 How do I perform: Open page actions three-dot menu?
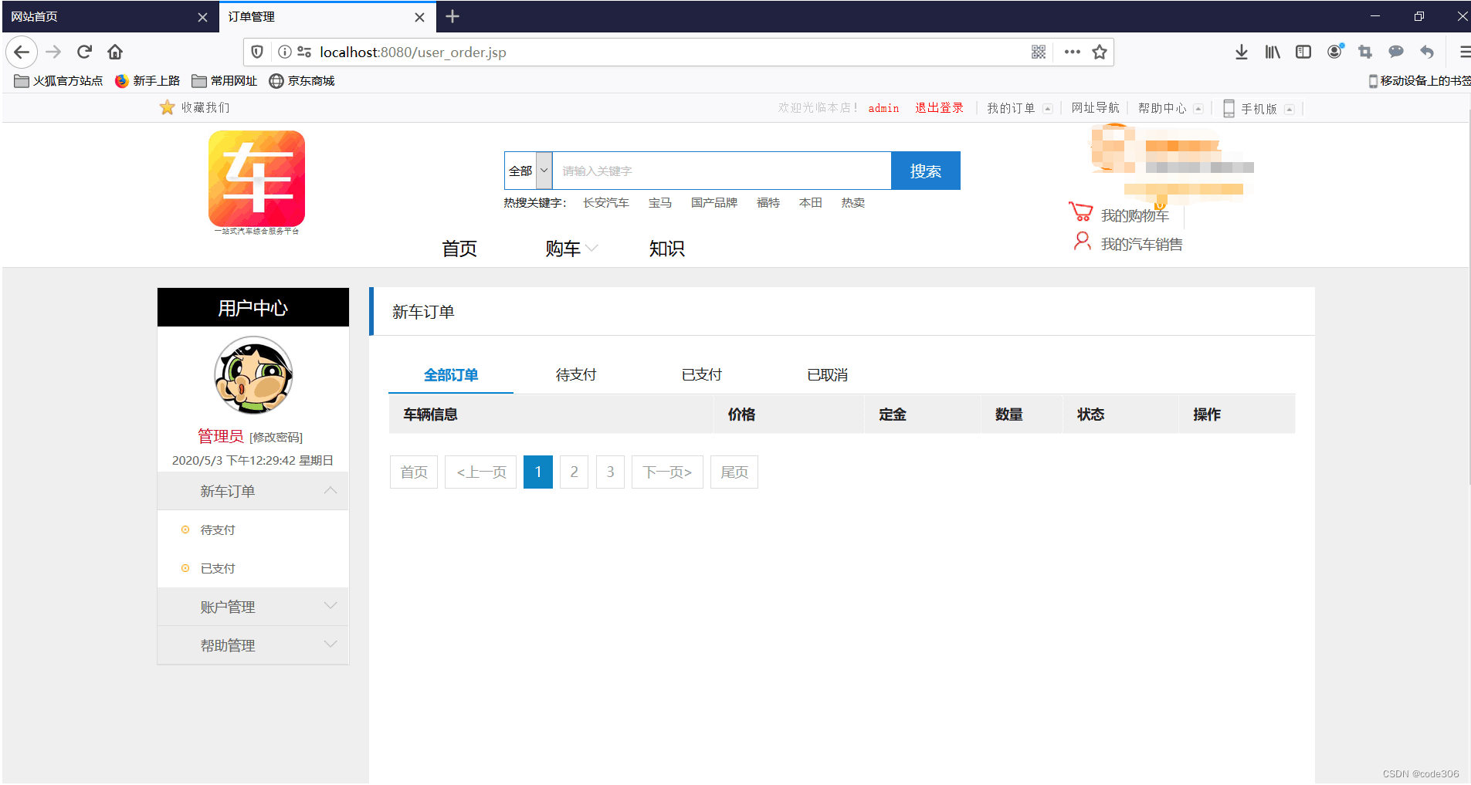(x=1072, y=52)
